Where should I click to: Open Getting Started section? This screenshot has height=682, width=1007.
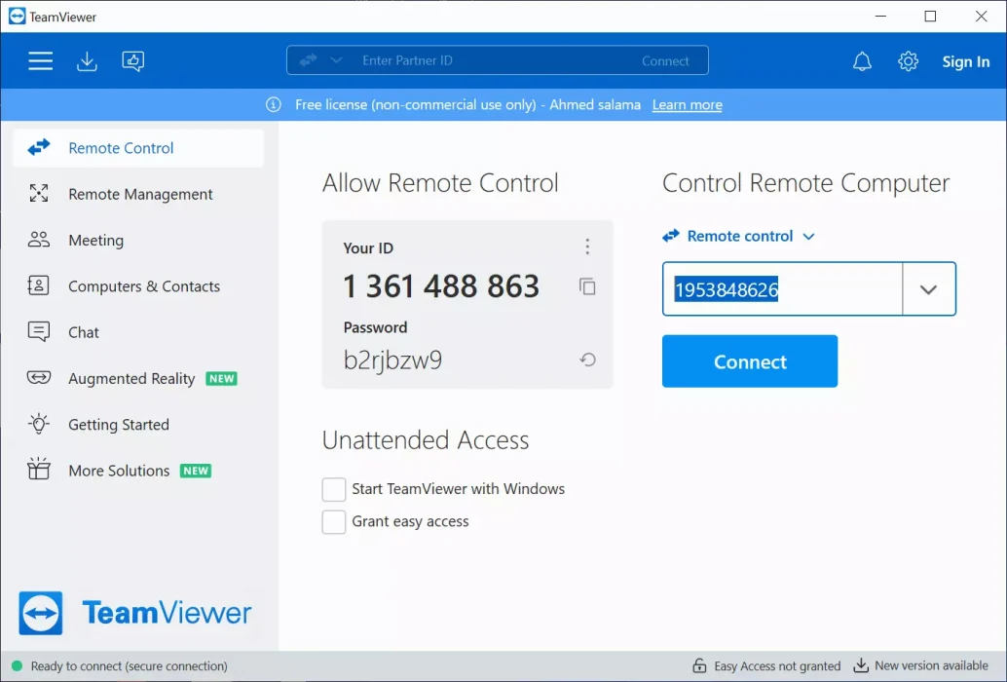[x=138, y=425]
